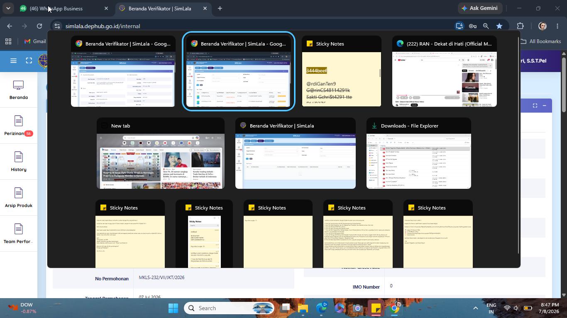Open the Chrome apps grid shortcut
The height and width of the screenshot is (318, 567).
8,41
